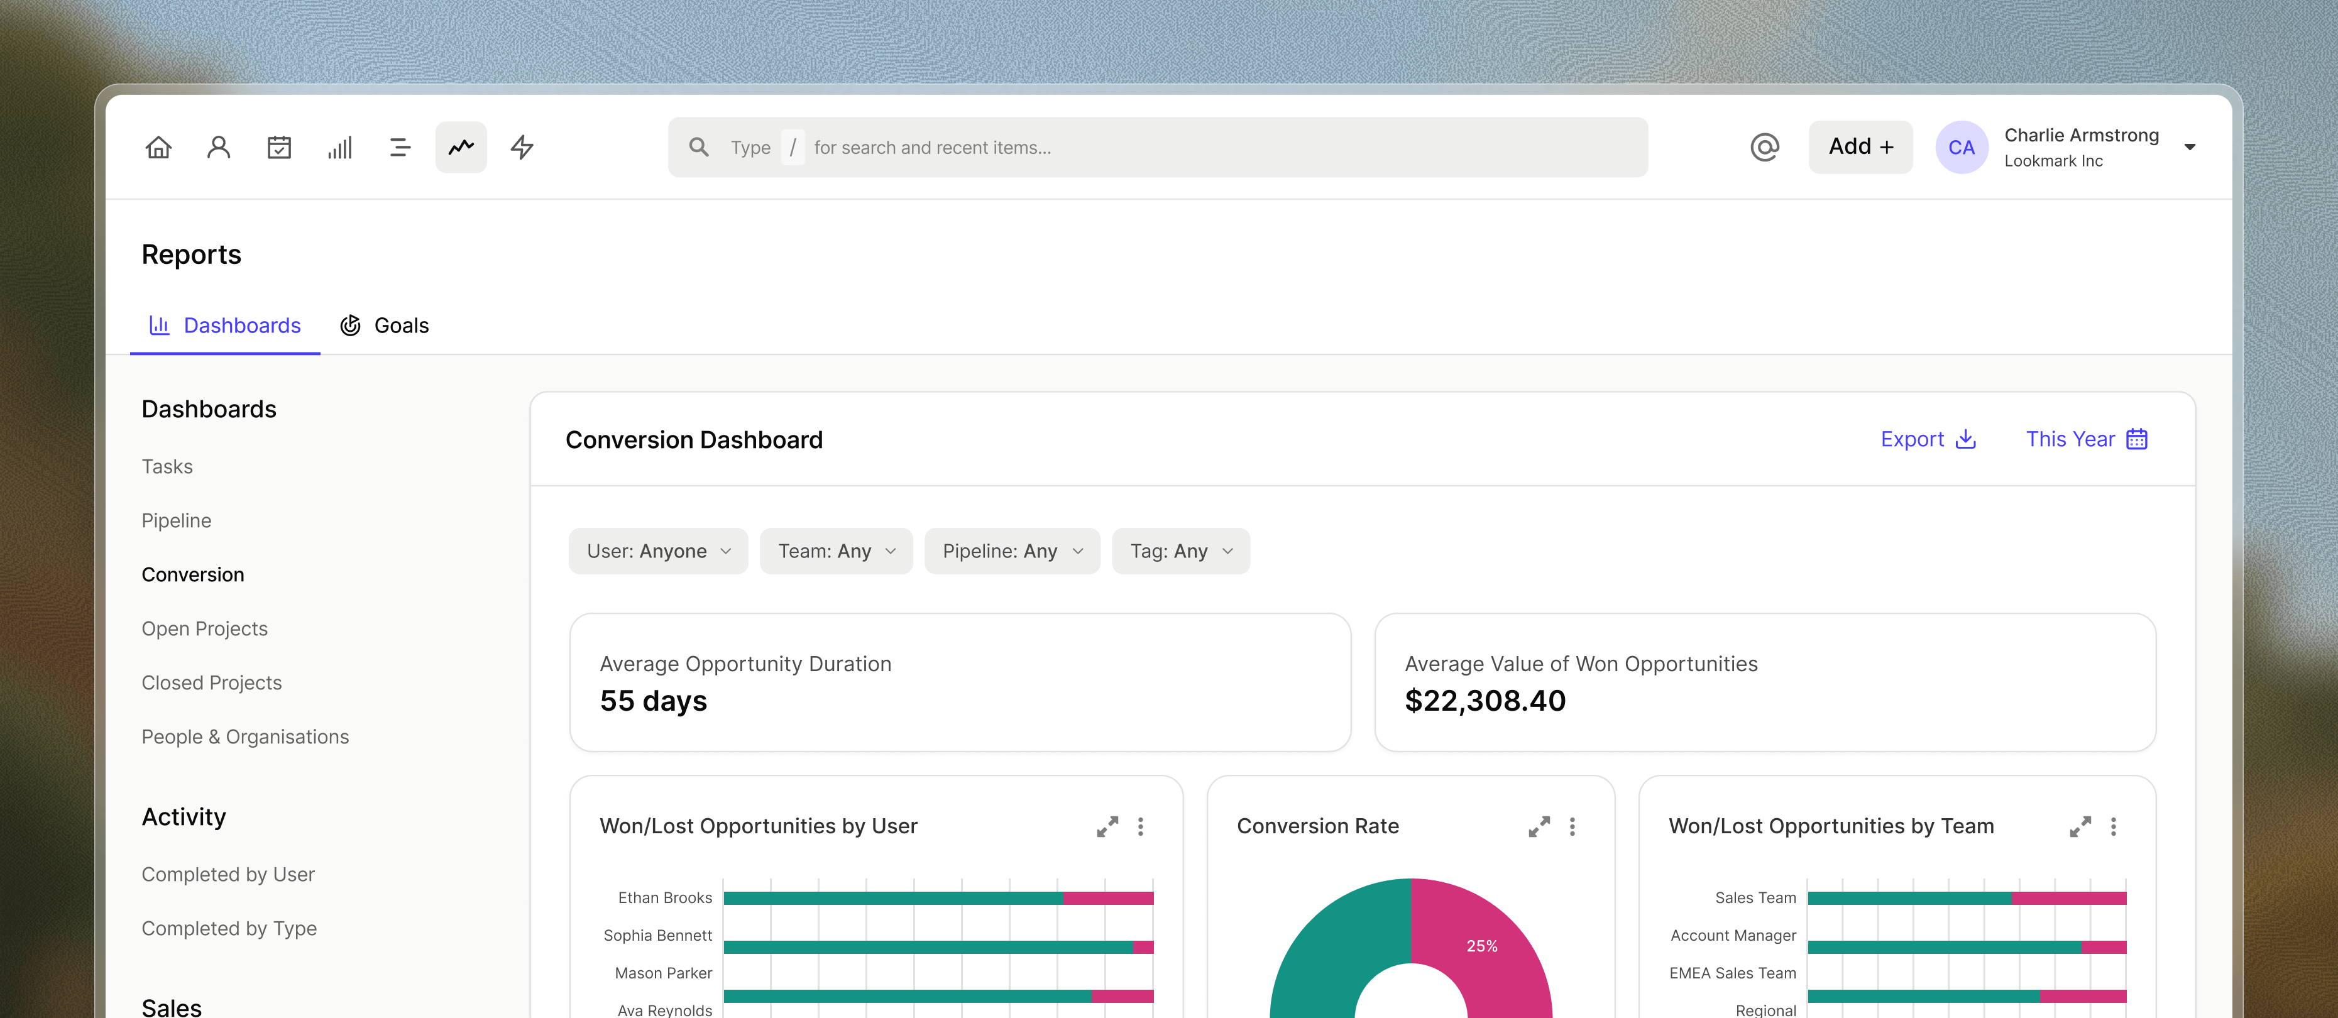The image size is (2338, 1018).
Task: Click the People contacts icon in toolbar
Action: 219,147
